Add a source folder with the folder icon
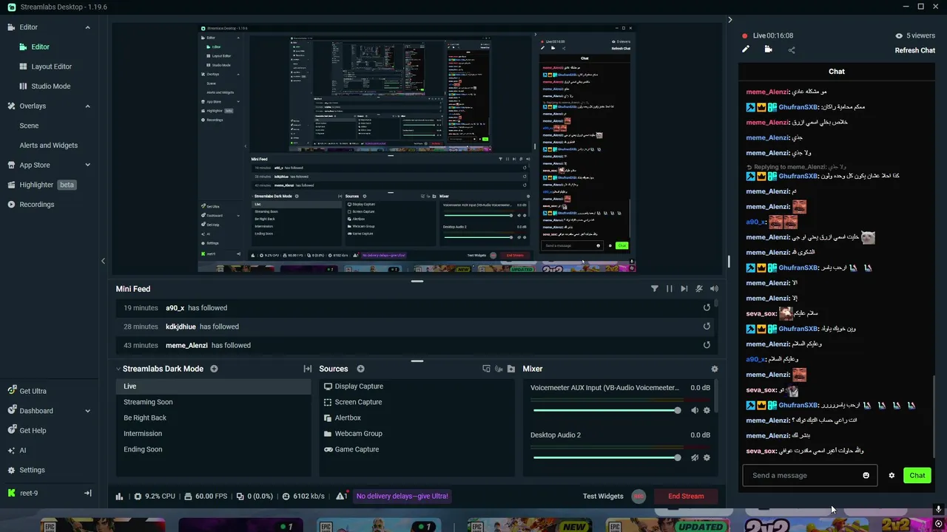This screenshot has height=532, width=947. [x=511, y=369]
